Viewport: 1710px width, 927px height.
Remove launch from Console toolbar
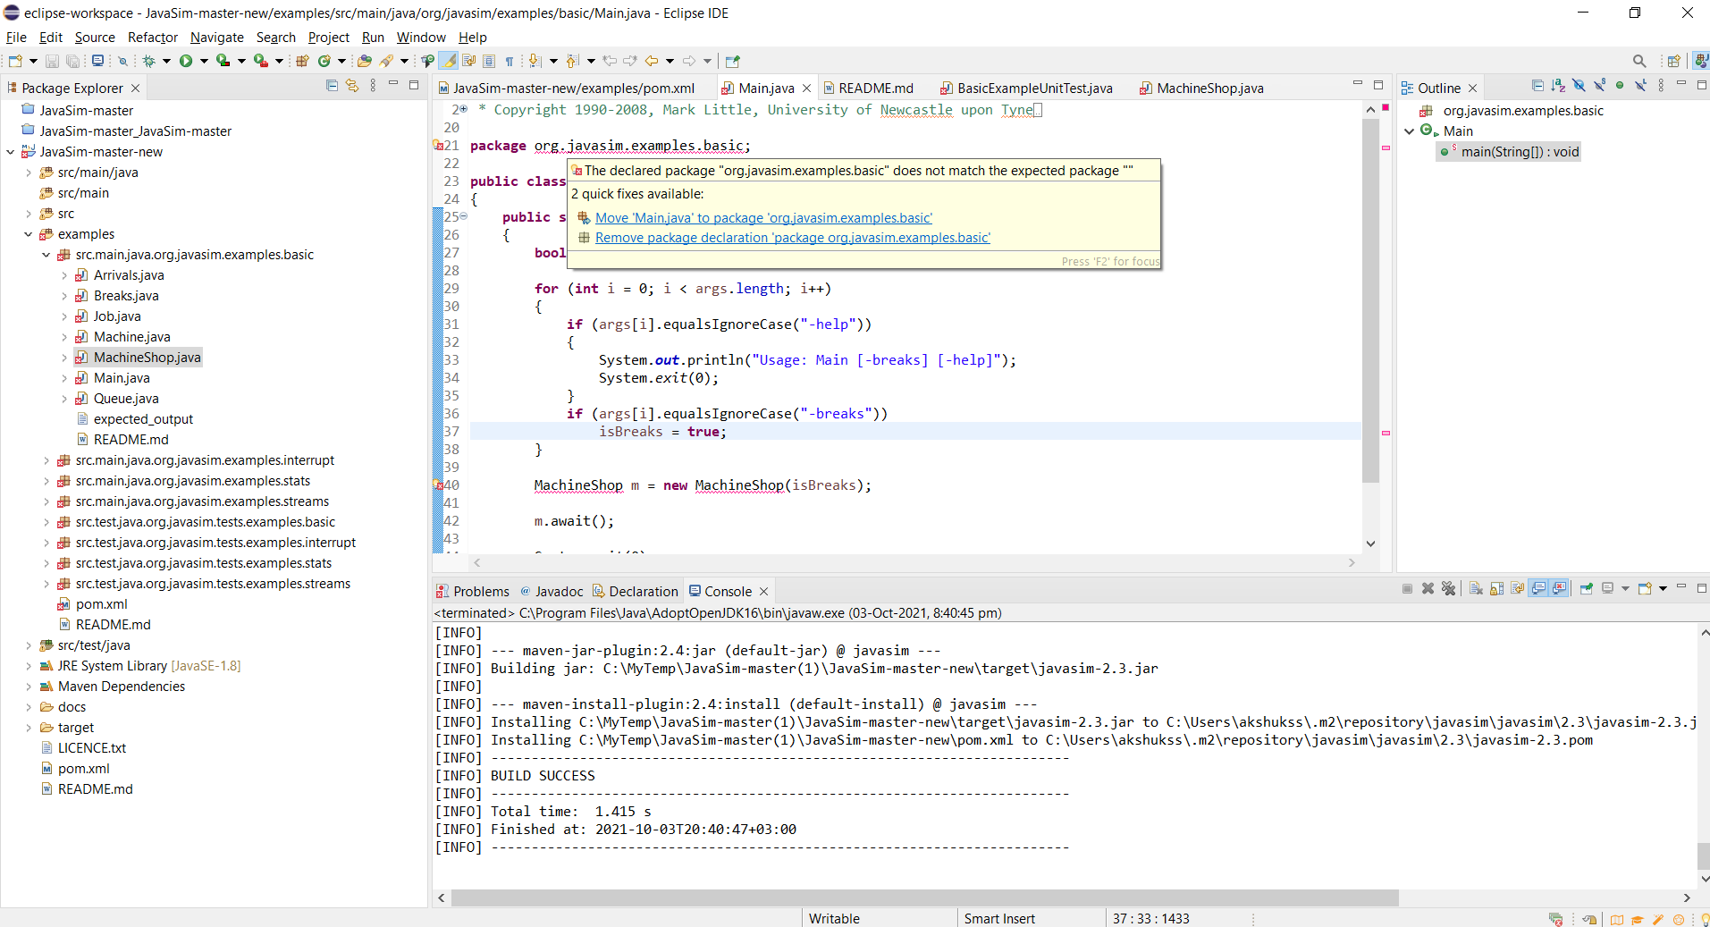[1428, 588]
